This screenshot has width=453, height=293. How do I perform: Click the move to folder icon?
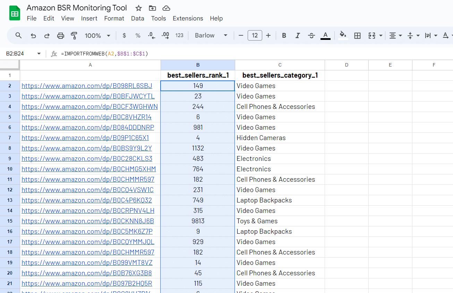coord(152,8)
